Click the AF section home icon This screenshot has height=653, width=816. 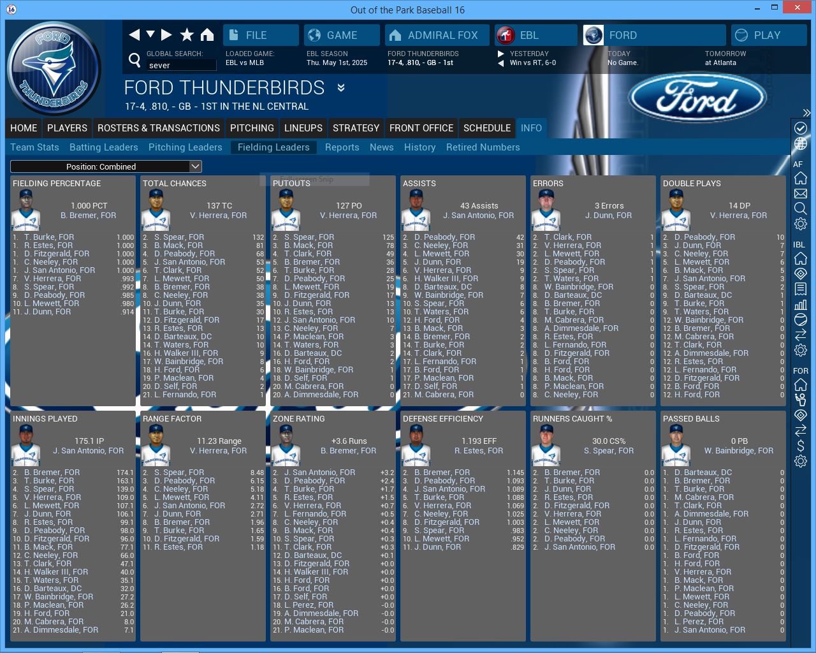tap(801, 178)
